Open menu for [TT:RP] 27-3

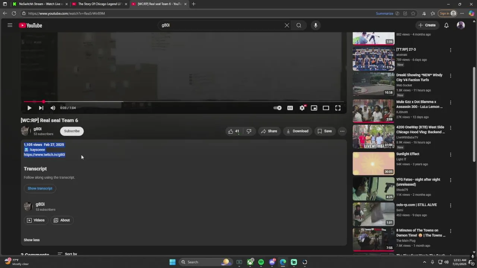point(451,50)
